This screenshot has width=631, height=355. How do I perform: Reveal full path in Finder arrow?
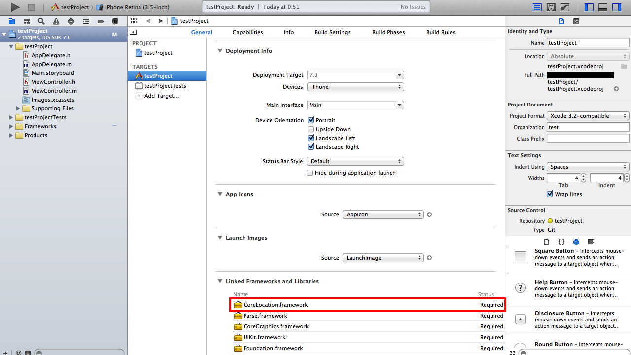[x=616, y=89]
